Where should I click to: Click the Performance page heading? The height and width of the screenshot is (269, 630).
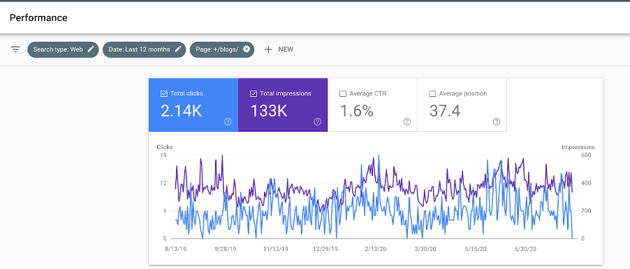(x=38, y=18)
